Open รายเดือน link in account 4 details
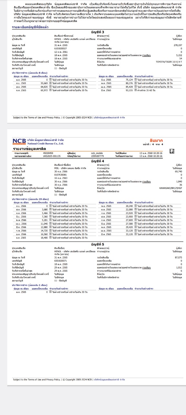186x415 pixels. click(x=147, y=182)
